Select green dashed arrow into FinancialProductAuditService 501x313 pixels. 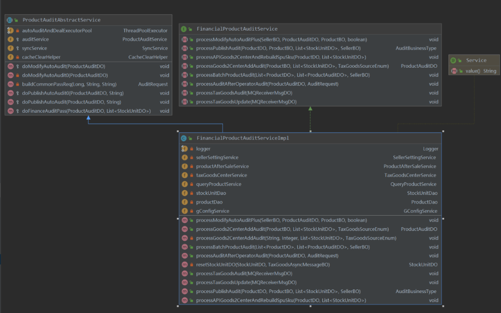click(x=310, y=119)
